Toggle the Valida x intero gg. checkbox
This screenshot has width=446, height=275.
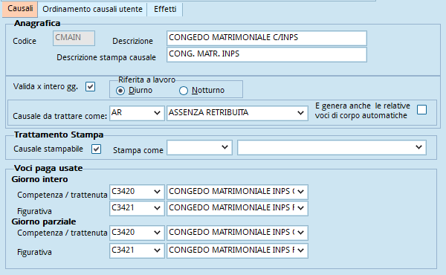(90, 86)
